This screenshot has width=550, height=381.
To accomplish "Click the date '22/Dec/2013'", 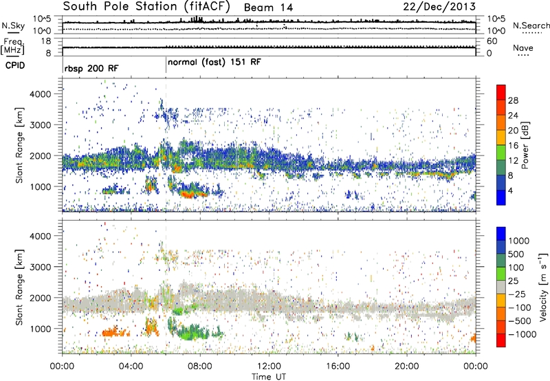I will [439, 6].
